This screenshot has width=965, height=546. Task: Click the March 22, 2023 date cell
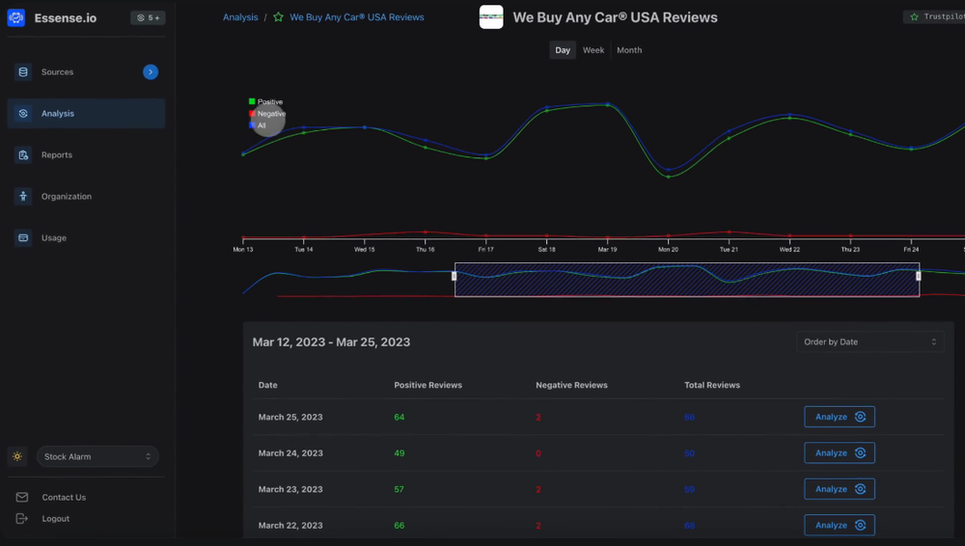coord(290,526)
